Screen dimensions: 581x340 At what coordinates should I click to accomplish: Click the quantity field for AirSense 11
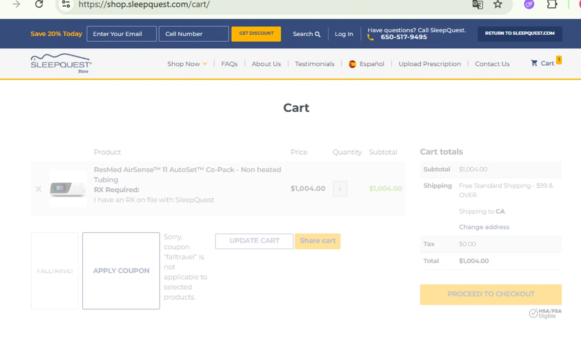[340, 189]
